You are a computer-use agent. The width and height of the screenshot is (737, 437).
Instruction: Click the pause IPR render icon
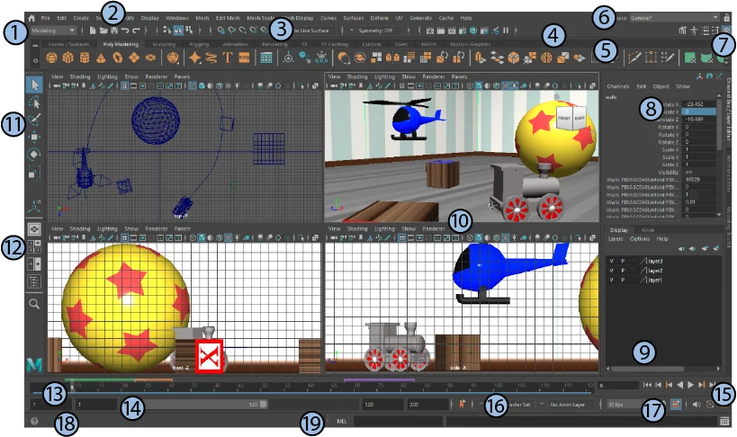pyautogui.click(x=507, y=31)
